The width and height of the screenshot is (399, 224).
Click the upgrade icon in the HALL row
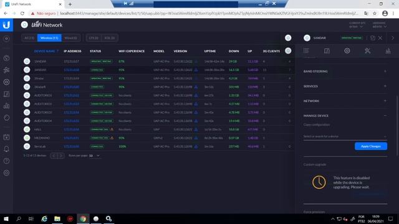(196, 129)
